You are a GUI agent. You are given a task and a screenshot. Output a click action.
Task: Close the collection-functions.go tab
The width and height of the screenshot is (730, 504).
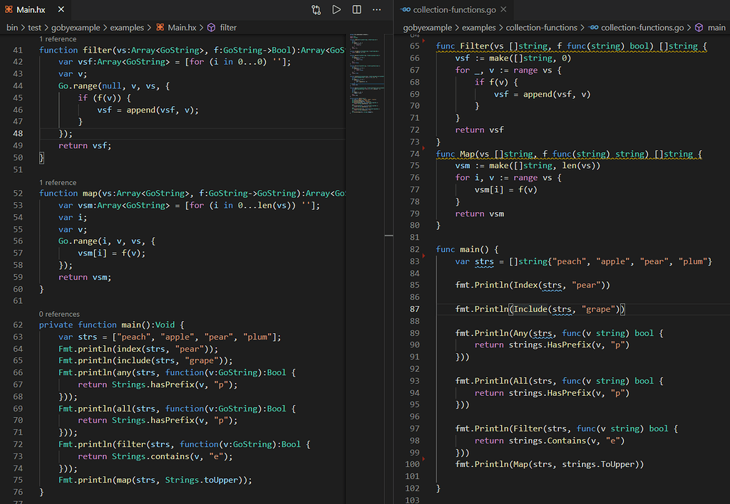(x=503, y=9)
